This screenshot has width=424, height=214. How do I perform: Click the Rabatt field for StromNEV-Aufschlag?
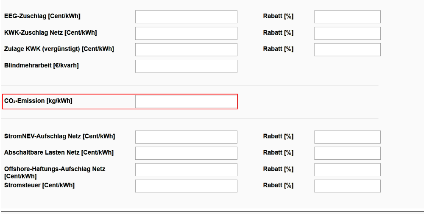(347, 137)
